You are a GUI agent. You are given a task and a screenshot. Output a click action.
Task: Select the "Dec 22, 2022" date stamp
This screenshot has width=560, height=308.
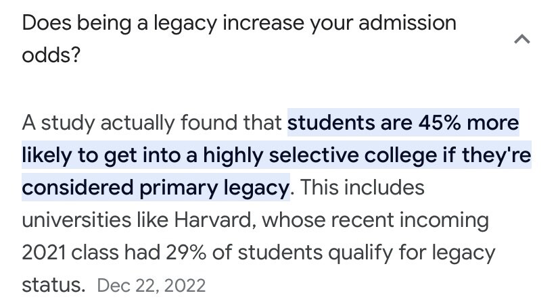tap(151, 284)
